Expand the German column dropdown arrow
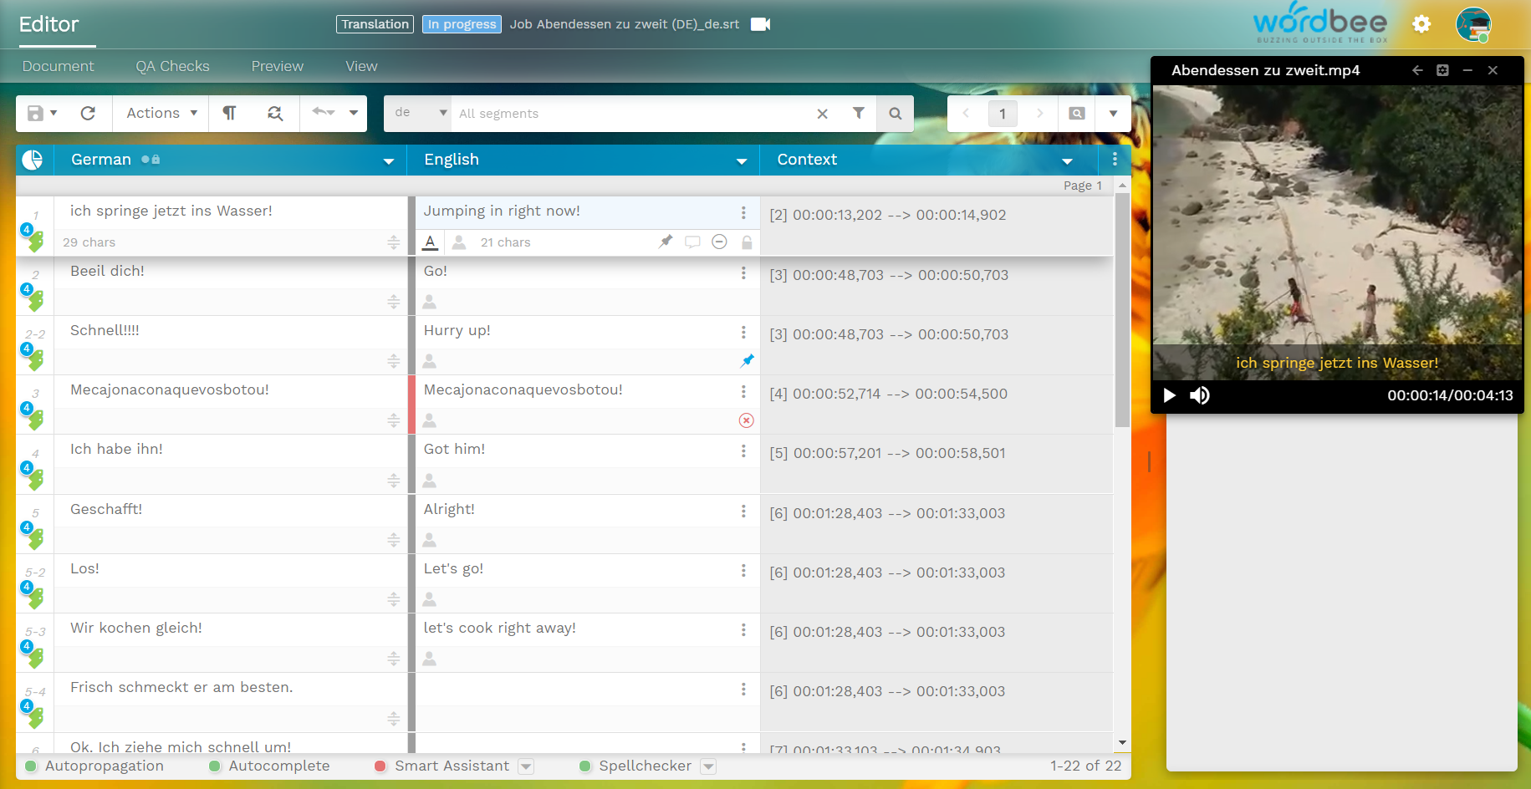Viewport: 1531px width, 789px height. click(x=388, y=160)
